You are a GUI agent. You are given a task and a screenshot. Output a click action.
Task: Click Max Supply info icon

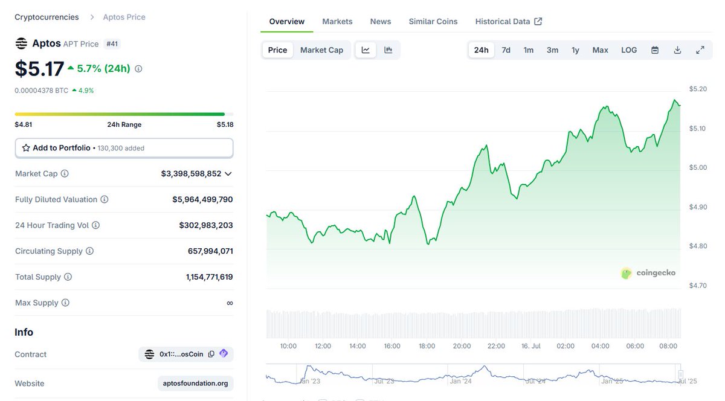pyautogui.click(x=65, y=303)
